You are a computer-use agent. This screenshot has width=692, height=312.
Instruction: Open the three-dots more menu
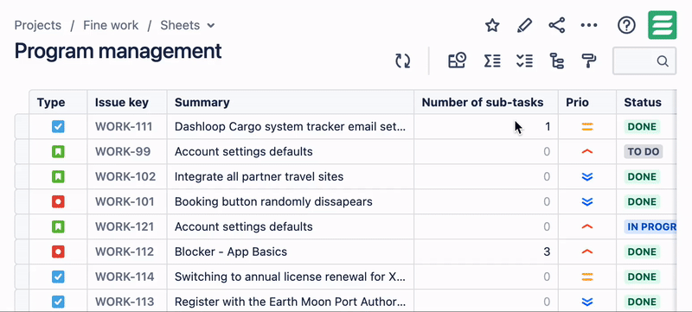click(x=589, y=26)
